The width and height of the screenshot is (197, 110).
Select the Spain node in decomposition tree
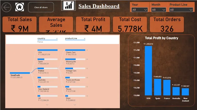[x=47, y=61]
